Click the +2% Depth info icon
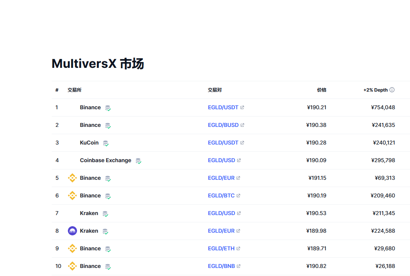The image size is (410, 276). point(392,90)
